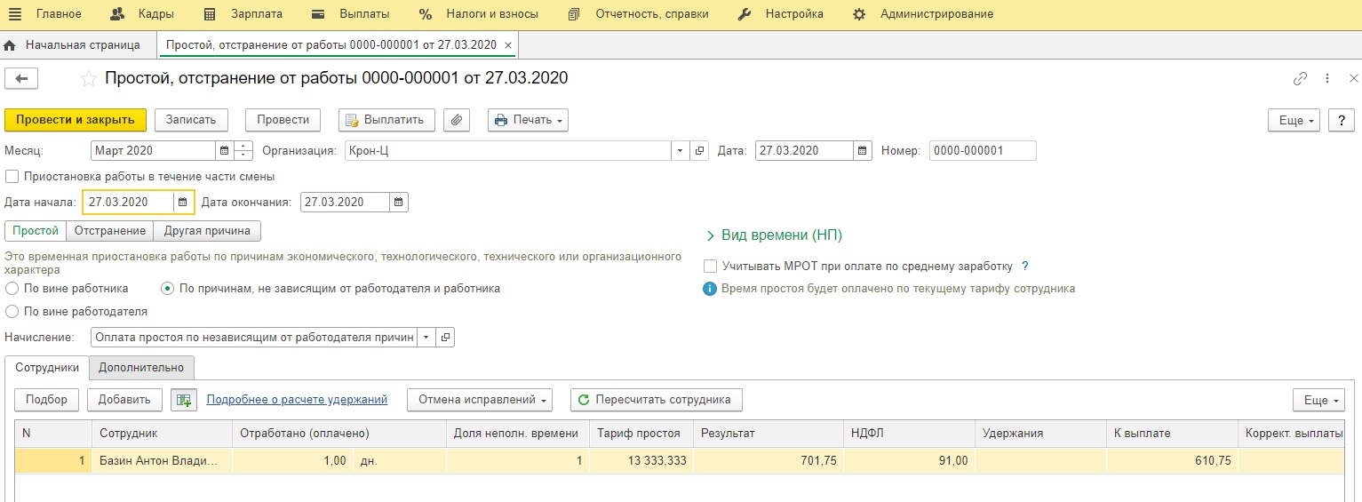Click the paperclip attachments icon

click(x=457, y=120)
